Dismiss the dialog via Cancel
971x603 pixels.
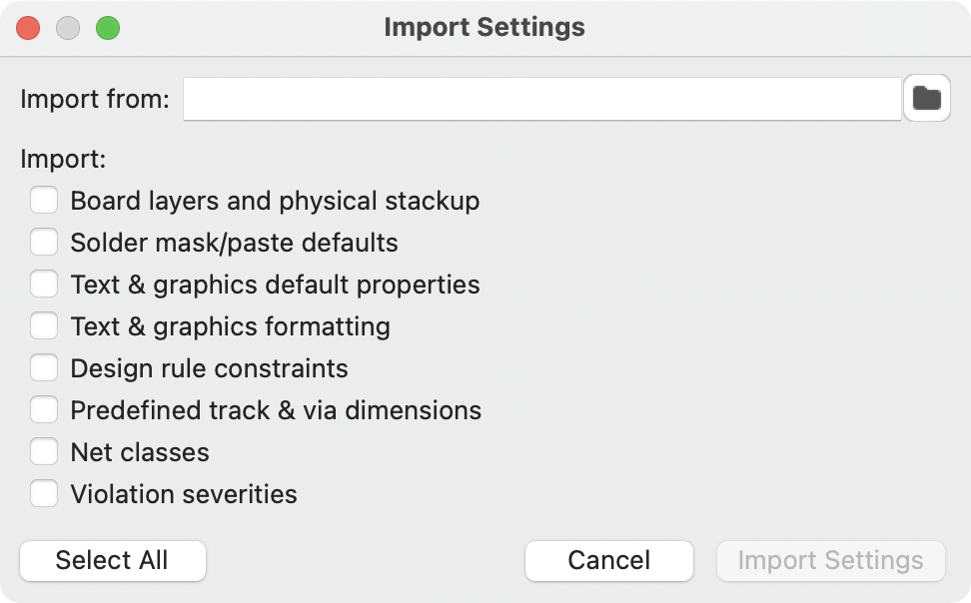click(x=608, y=560)
